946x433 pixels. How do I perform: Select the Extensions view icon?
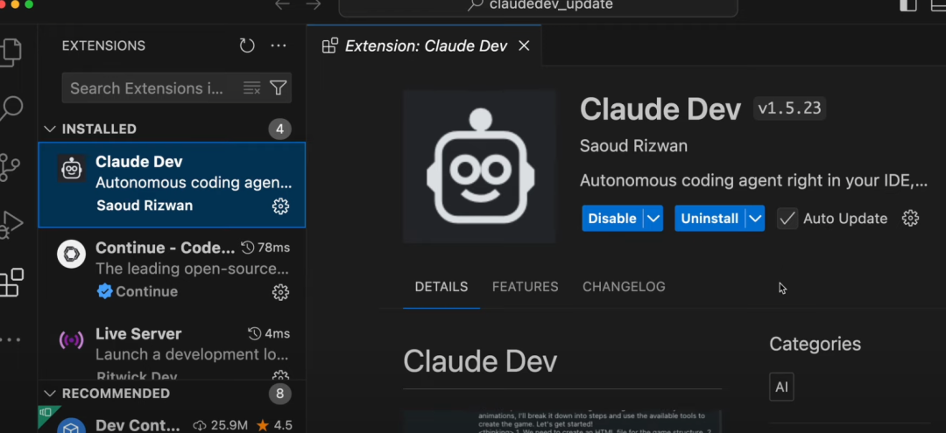click(x=11, y=283)
